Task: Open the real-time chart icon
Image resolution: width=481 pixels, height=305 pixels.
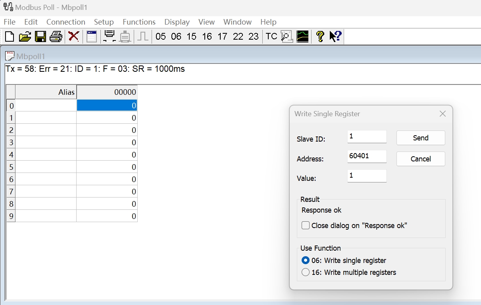Action: click(302, 36)
